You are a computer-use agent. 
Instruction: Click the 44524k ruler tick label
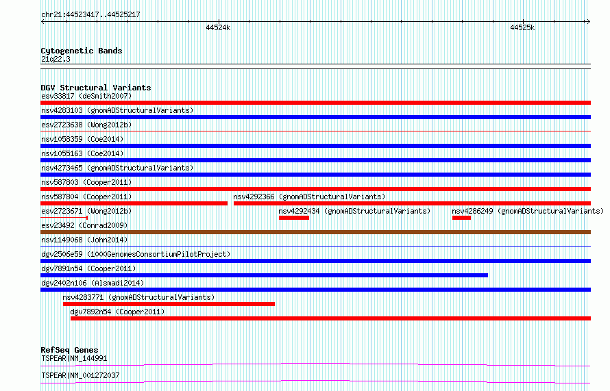tap(218, 27)
